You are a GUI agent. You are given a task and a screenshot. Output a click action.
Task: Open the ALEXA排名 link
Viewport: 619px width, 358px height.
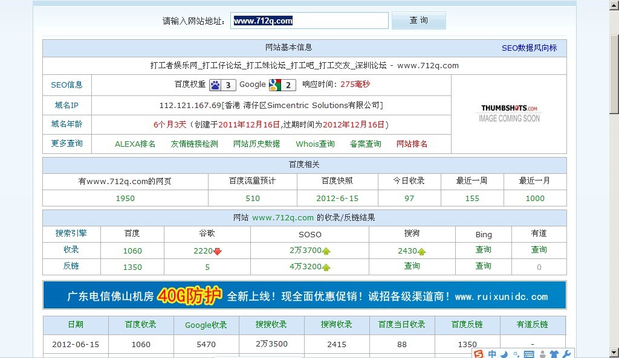tap(136, 144)
